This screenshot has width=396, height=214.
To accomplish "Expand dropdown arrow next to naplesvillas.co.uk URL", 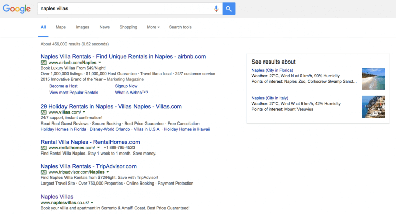I will [92, 203].
